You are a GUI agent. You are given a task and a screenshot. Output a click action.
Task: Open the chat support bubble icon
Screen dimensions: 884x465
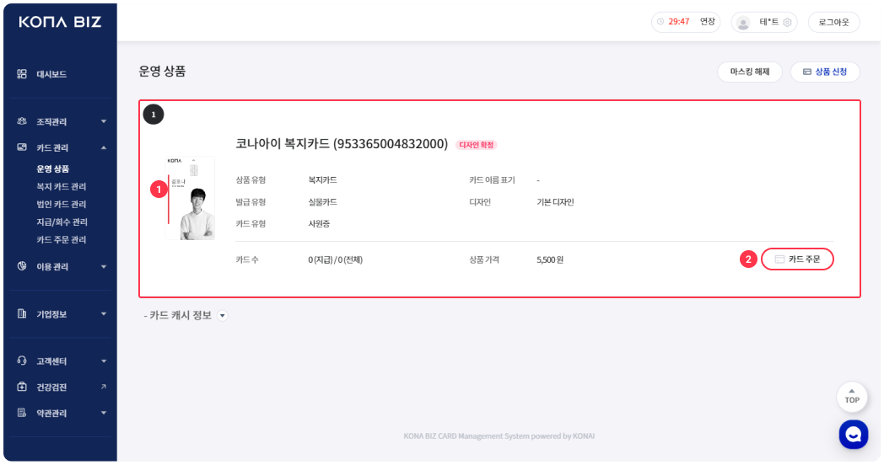tap(853, 435)
